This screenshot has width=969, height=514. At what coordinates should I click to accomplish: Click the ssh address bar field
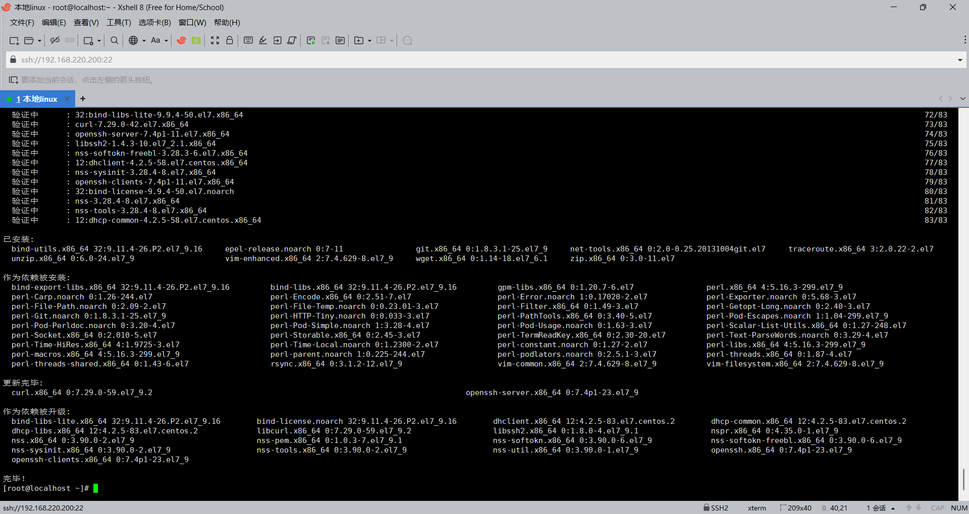coord(484,59)
